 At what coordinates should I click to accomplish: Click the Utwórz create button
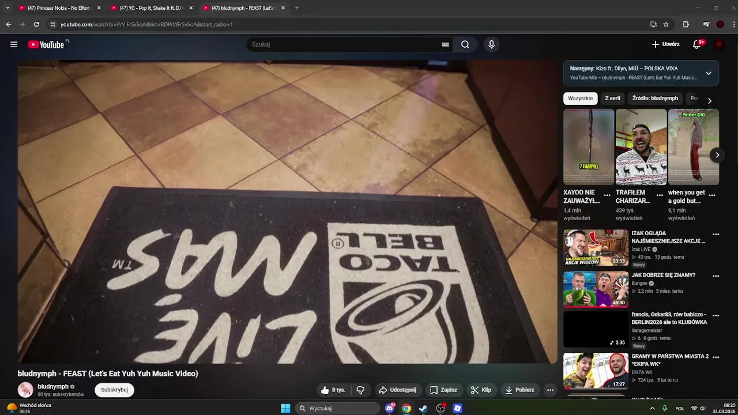tap(665, 44)
